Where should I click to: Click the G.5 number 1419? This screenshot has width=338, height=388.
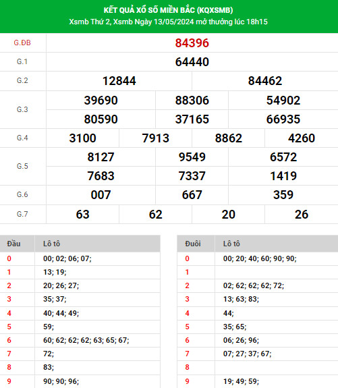coord(283,176)
